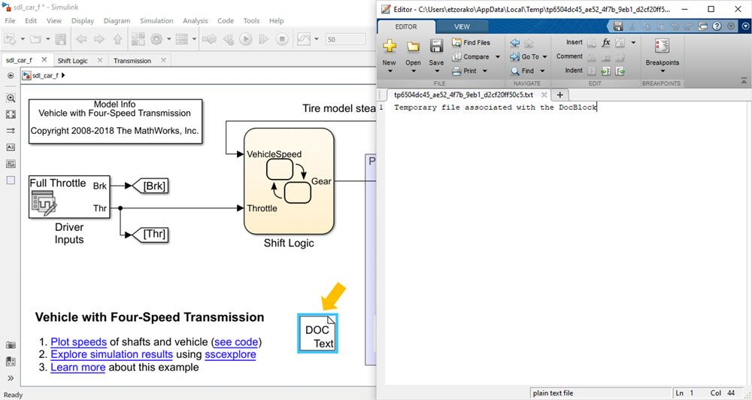Click the Fit to View palette icon
Screen dimensions: 752x400
(x=11, y=114)
